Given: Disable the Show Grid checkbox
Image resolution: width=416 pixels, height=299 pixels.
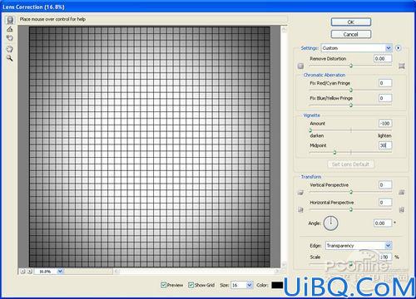Looking at the screenshot, I should pos(191,285).
